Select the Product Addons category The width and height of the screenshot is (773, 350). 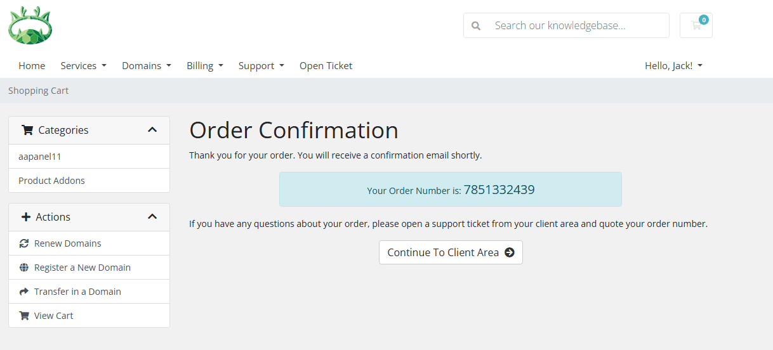coord(51,181)
